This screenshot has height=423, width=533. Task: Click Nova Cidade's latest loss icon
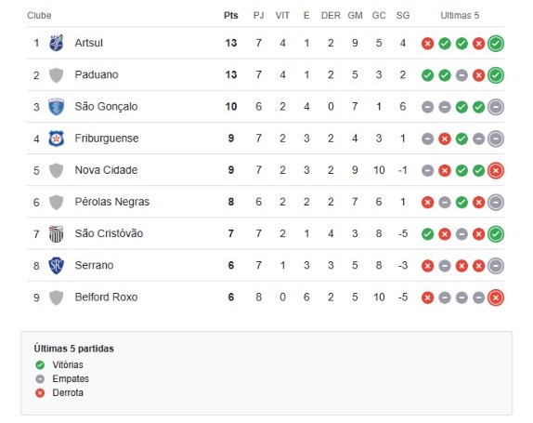pos(496,170)
